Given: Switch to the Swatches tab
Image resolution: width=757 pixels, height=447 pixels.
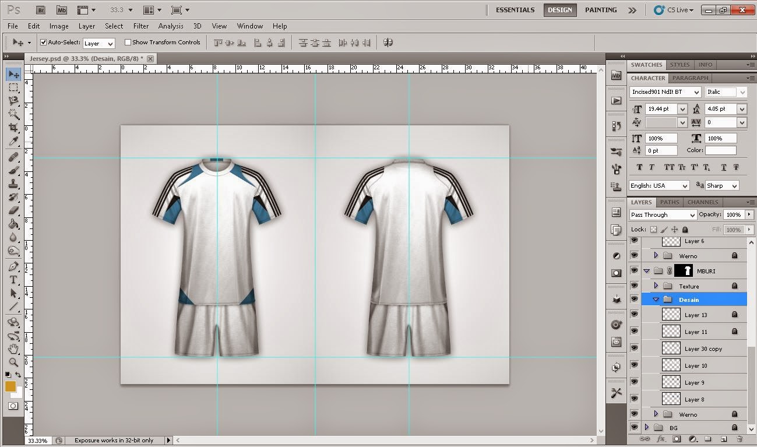Looking at the screenshot, I should tap(646, 65).
